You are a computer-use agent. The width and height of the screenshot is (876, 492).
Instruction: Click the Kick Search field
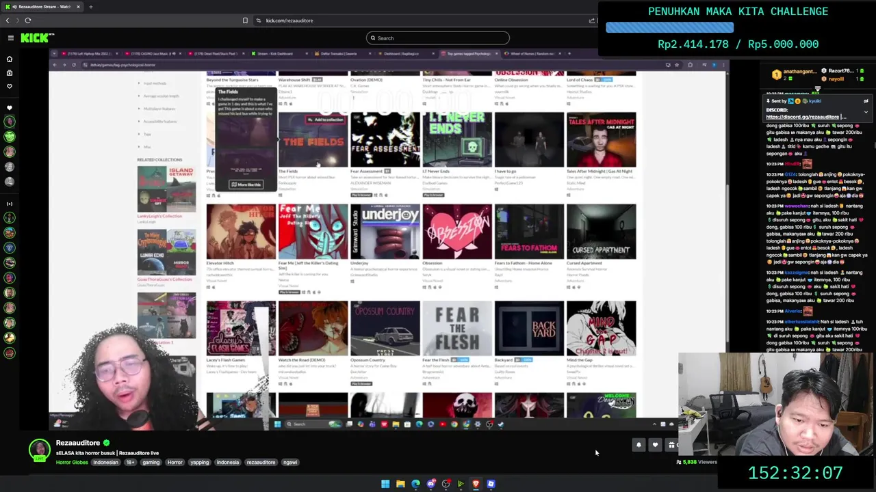point(438,38)
